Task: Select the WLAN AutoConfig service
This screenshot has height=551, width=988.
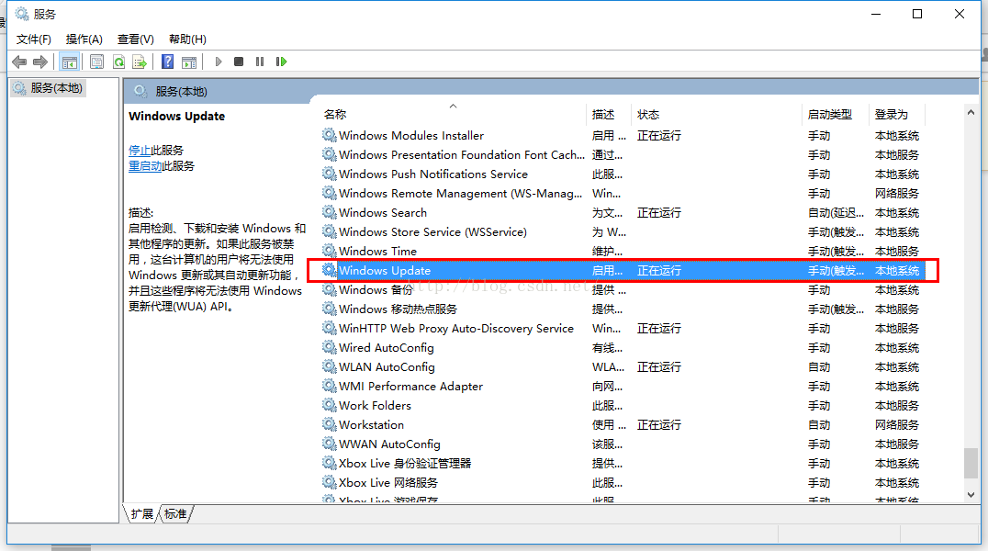Action: click(623, 367)
